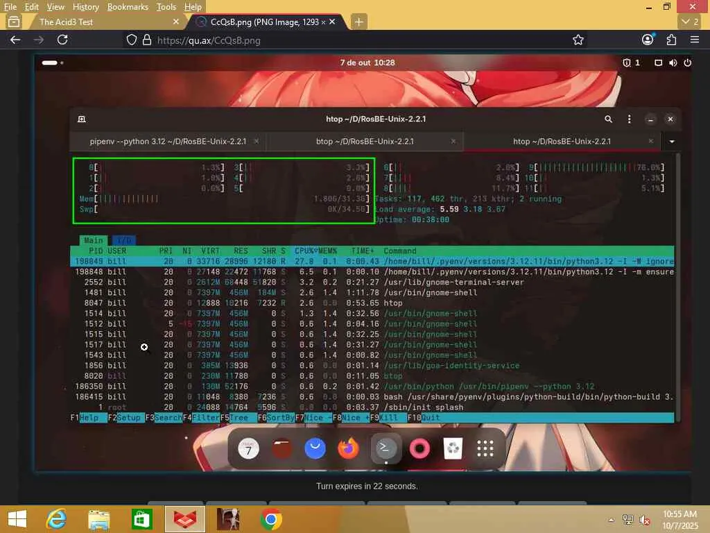The width and height of the screenshot is (710, 533).
Task: Click the Windows Start button
Action: point(17,519)
